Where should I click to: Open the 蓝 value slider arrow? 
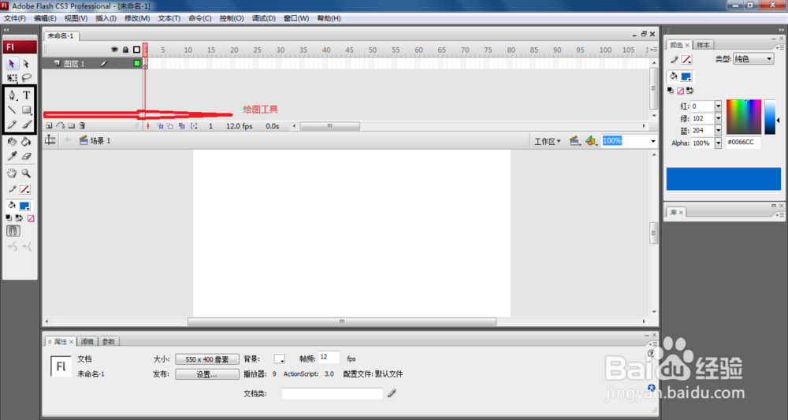[x=718, y=131]
